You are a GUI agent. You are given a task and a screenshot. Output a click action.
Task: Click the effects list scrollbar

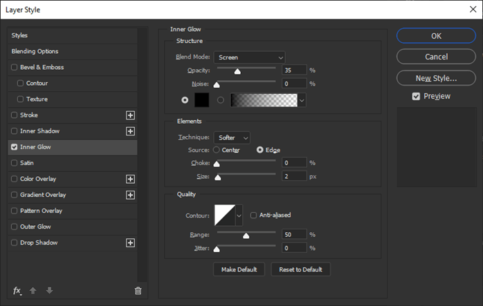(142, 155)
